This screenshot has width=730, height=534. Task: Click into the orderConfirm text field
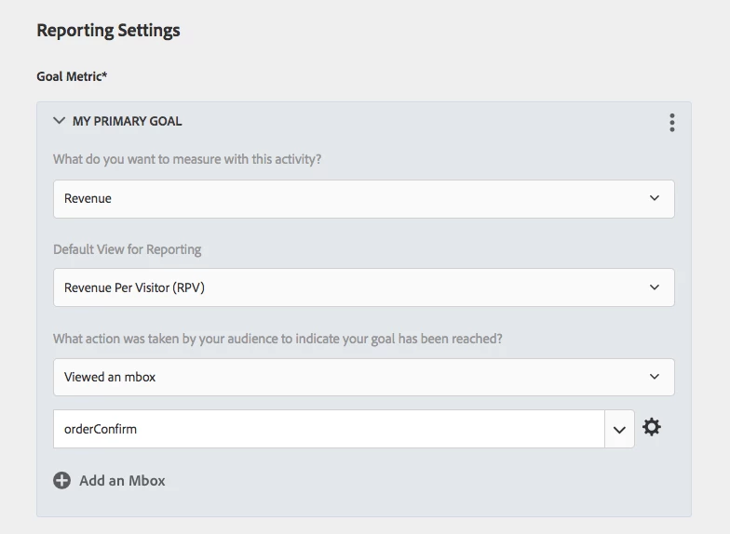[x=326, y=429]
